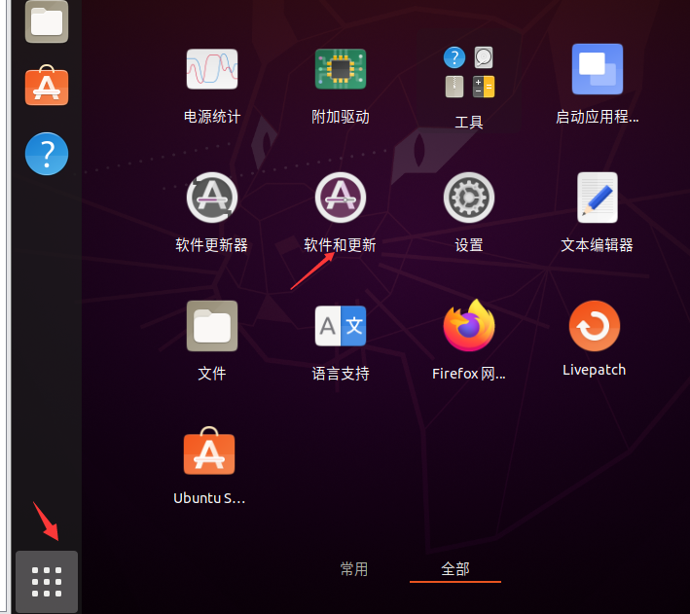Viewport: 690px width, 614px height.
Task: Open Help from the dock
Action: point(47,154)
